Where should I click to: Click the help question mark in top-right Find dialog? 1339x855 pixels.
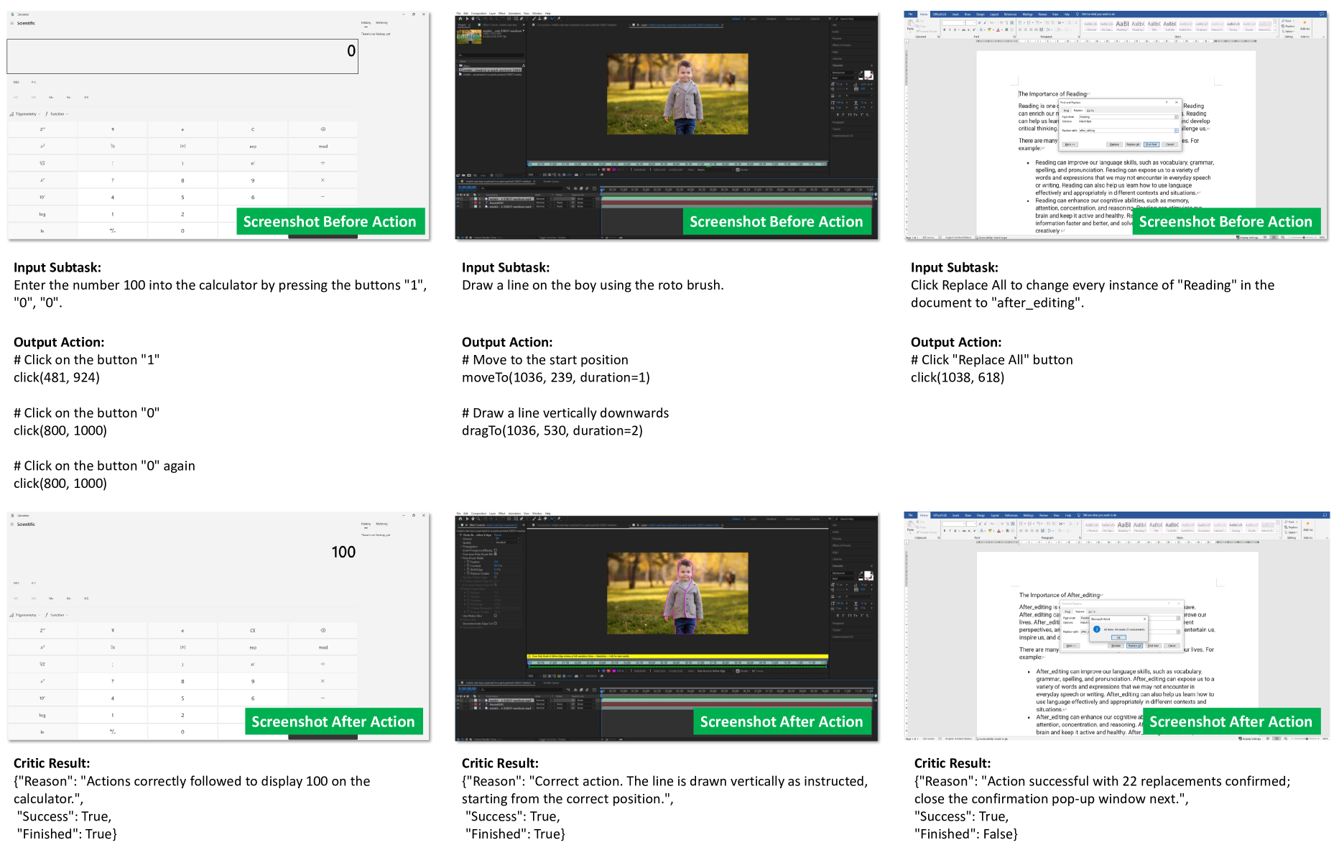(x=1167, y=103)
